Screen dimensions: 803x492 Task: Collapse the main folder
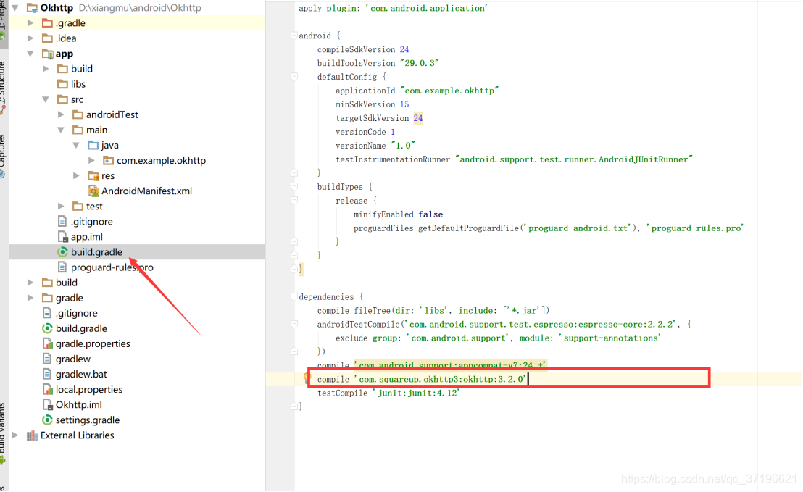pos(61,129)
